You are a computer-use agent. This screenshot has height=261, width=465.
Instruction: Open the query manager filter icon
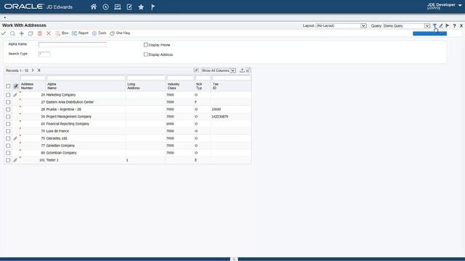434,26
